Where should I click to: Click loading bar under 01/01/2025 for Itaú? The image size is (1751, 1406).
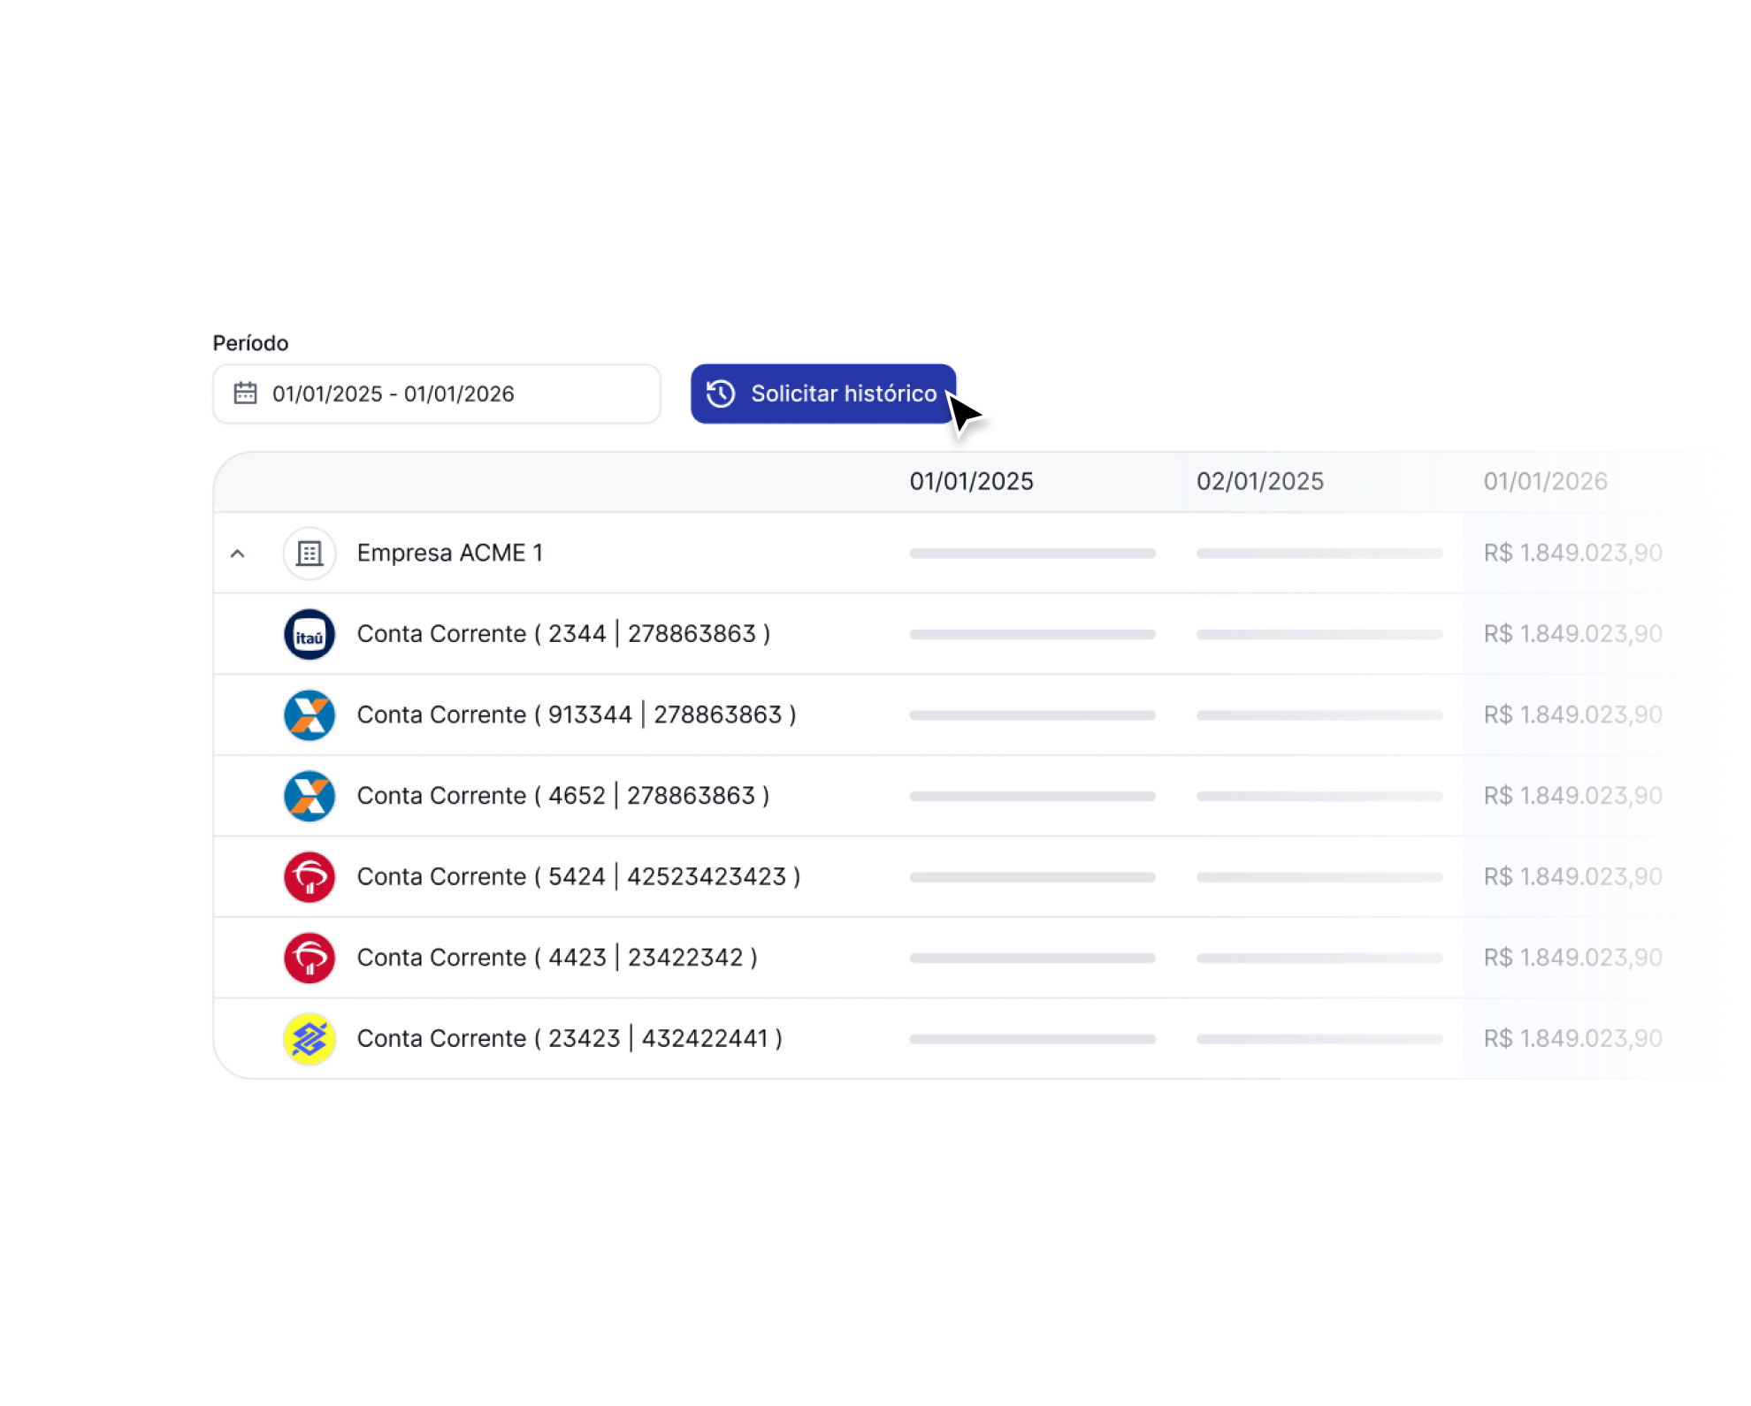click(1032, 635)
